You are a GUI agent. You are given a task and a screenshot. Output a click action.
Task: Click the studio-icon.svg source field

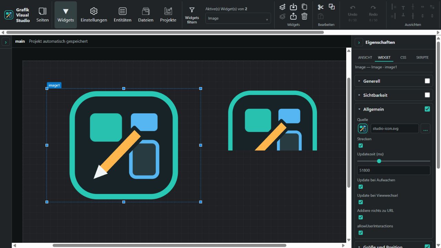[x=395, y=128]
